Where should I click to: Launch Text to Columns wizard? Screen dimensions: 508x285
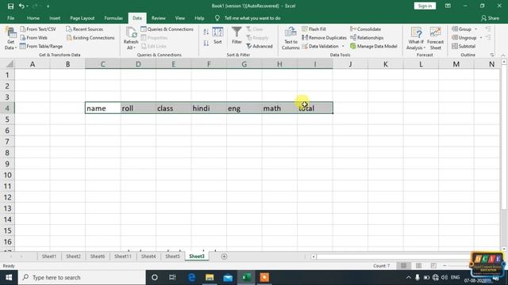click(x=291, y=39)
